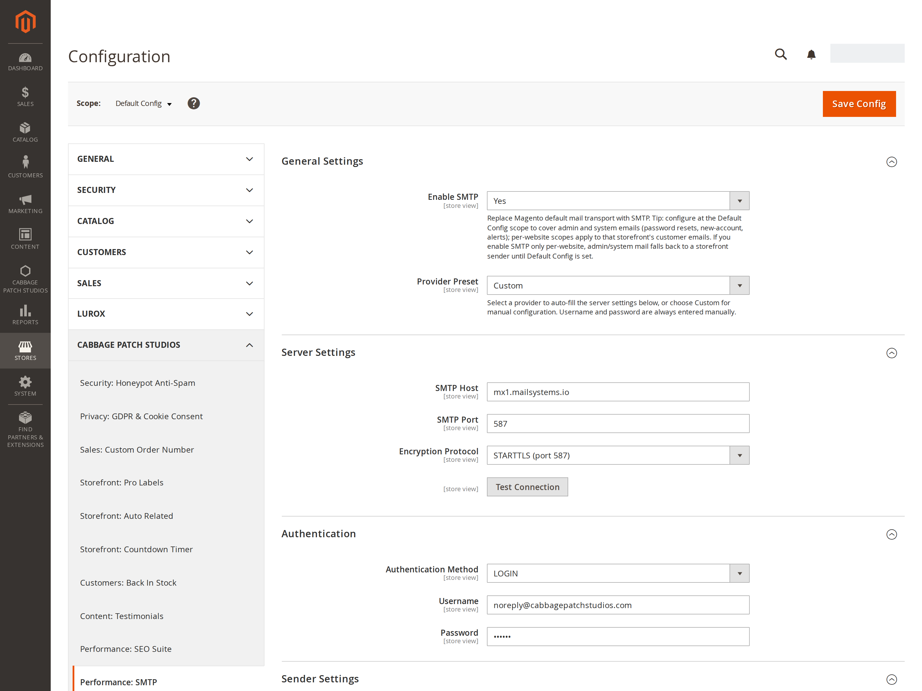922x691 pixels.
Task: Click the account user menu button
Action: pyautogui.click(x=867, y=53)
